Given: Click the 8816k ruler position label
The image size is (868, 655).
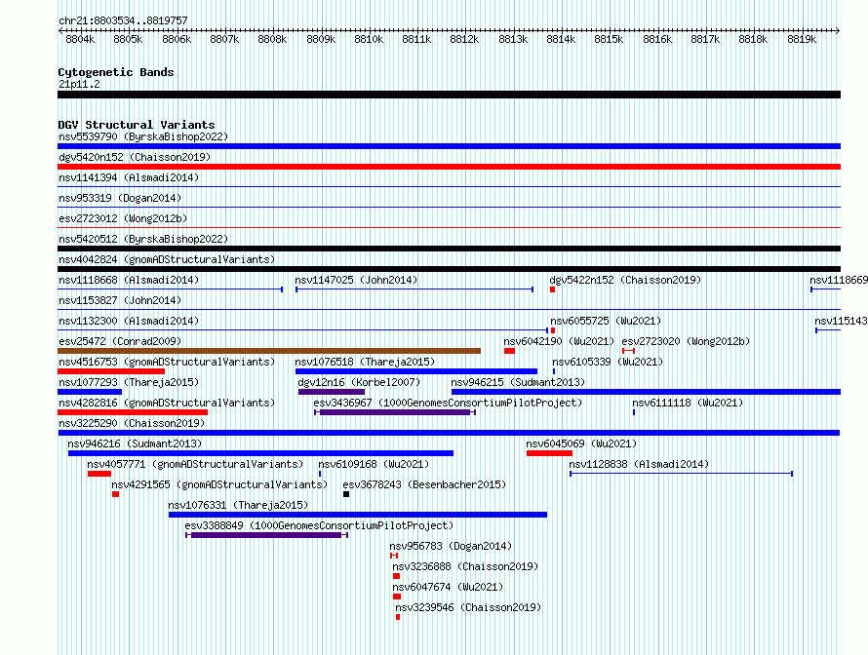Looking at the screenshot, I should pyautogui.click(x=657, y=39).
